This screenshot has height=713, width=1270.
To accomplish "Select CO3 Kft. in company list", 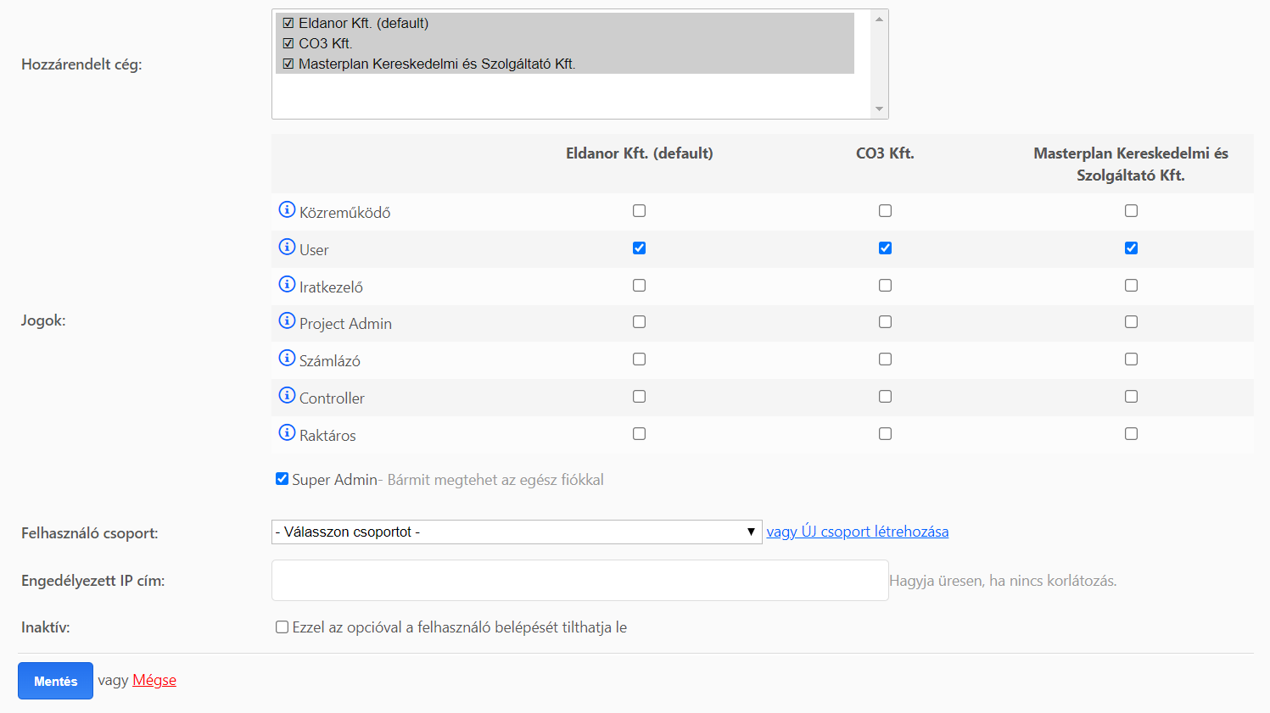I will tap(325, 43).
